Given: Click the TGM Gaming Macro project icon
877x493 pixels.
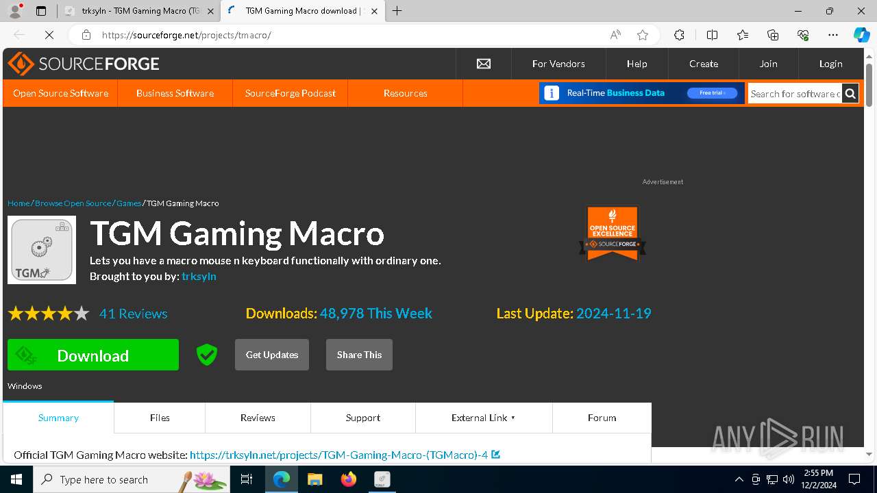Looking at the screenshot, I should 42,250.
